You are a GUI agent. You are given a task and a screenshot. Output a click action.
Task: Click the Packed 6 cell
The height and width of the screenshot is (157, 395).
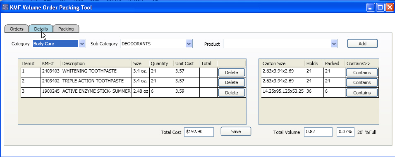334,92
